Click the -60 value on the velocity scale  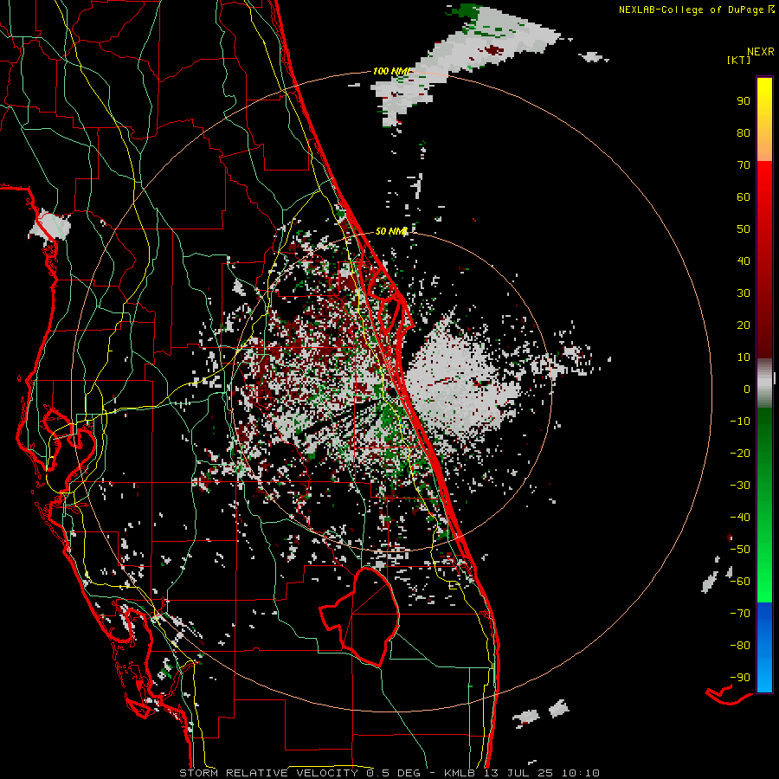740,582
